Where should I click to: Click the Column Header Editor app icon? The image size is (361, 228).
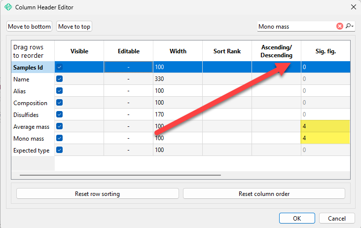(8, 7)
